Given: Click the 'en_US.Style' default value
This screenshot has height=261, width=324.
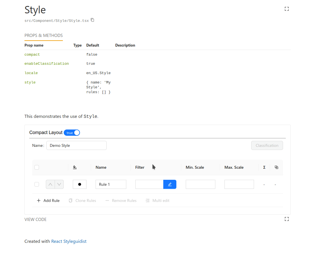Looking at the screenshot, I should click(x=98, y=73).
